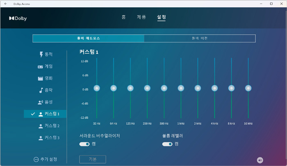Maximize the Dolby Access window

tap(271, 4)
